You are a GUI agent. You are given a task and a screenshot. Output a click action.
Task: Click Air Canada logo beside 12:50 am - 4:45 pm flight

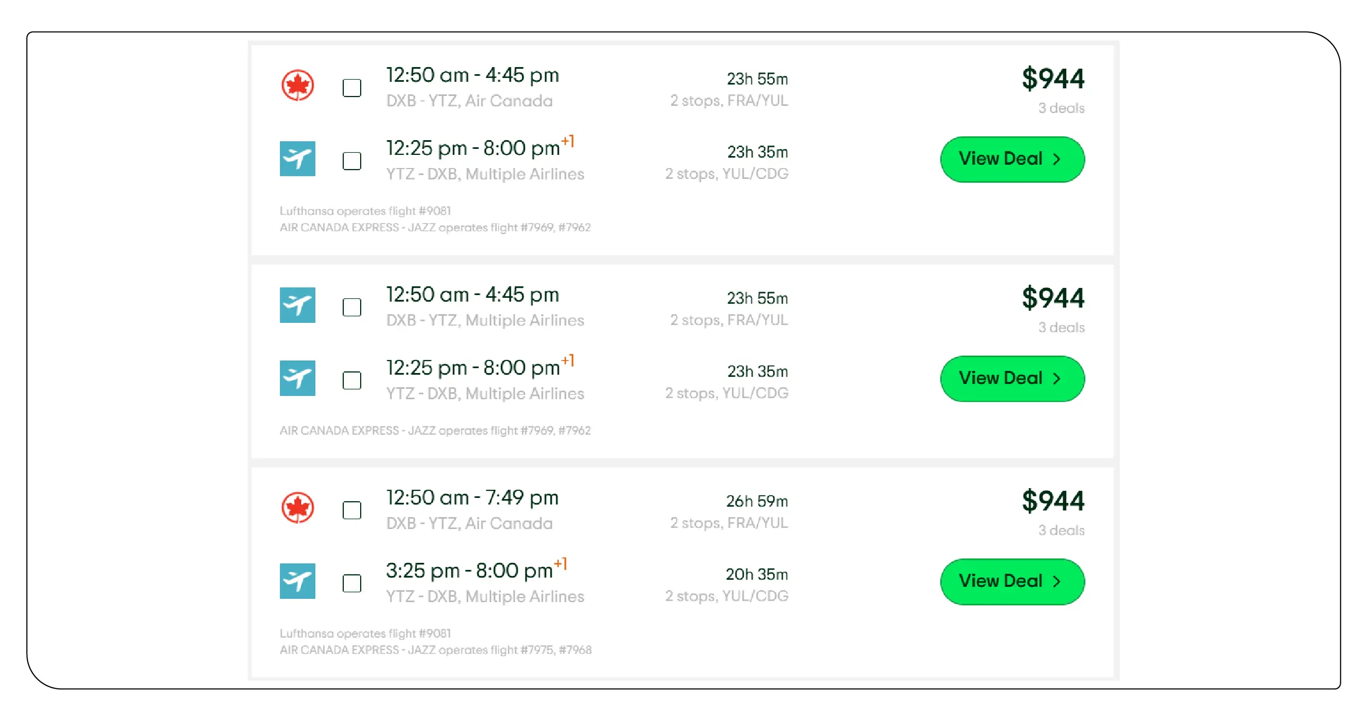[x=297, y=86]
